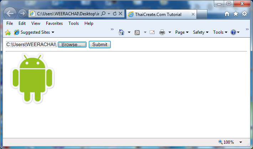Refresh the page with the reload icon
Viewport: 253px width, 149px height.
tap(115, 13)
